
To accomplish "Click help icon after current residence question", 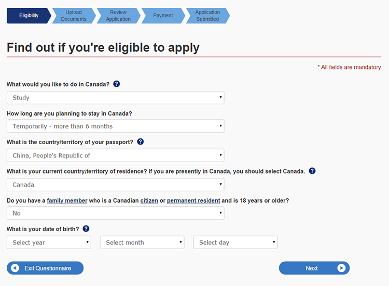I will point(312,171).
